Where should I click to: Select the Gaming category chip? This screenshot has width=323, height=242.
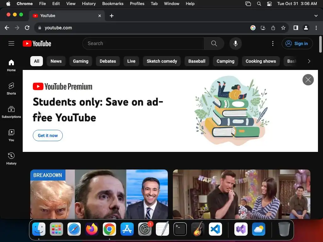(x=80, y=61)
